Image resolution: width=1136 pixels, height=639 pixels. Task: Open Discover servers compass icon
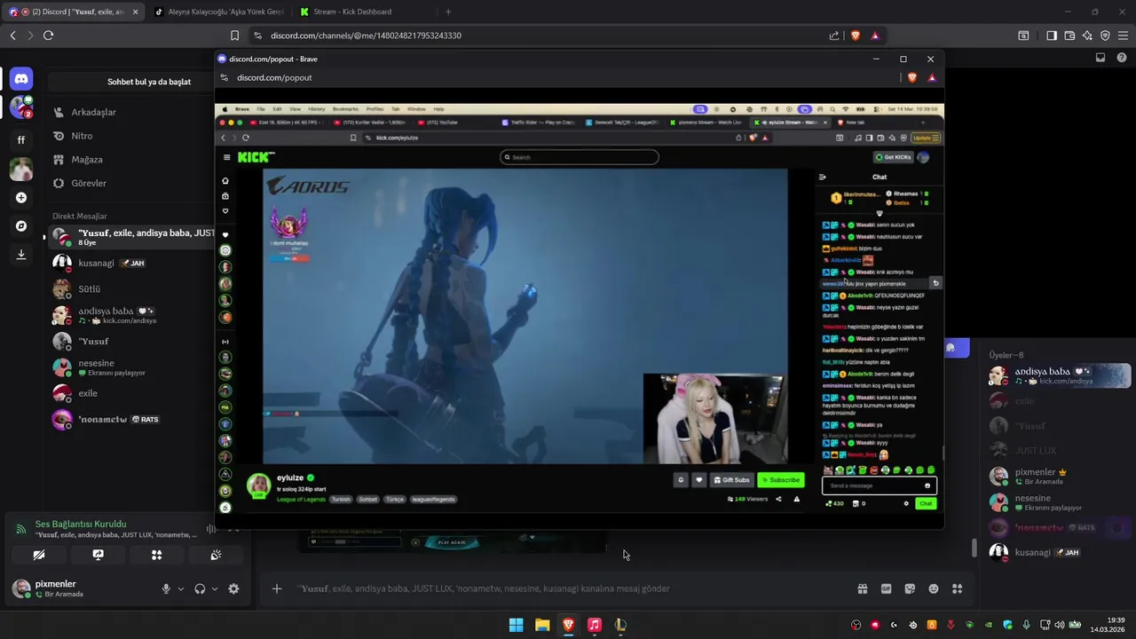[x=21, y=225]
